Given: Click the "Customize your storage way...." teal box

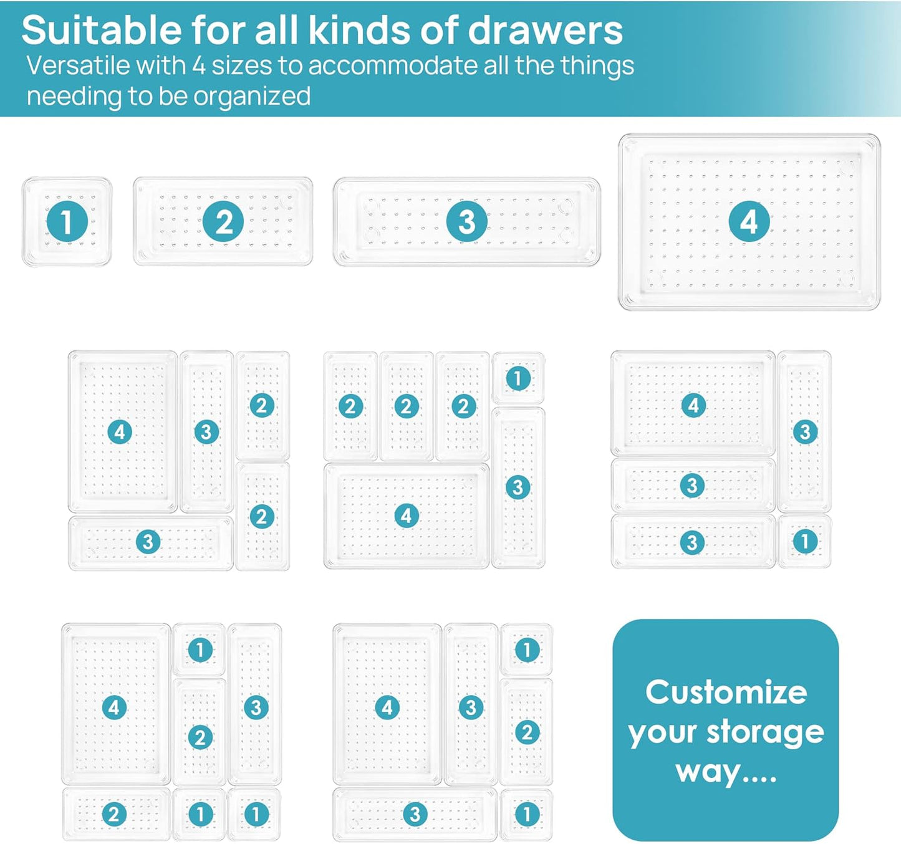Looking at the screenshot, I should [x=725, y=731].
